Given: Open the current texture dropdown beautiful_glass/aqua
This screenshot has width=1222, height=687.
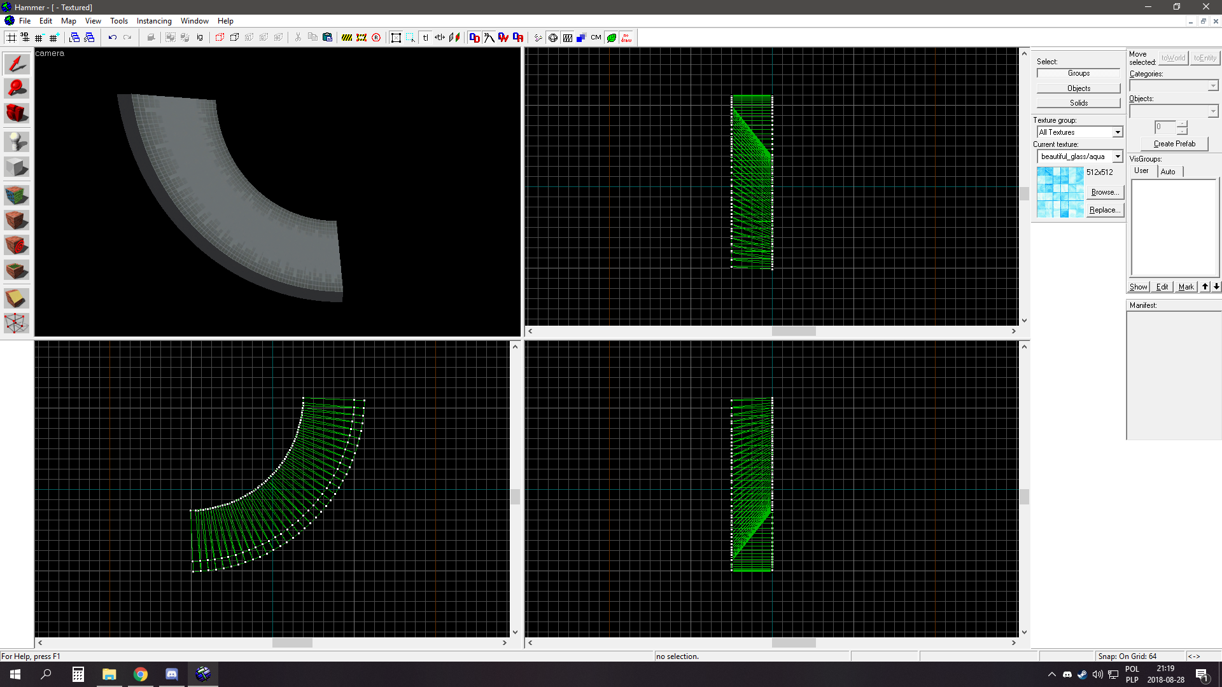Looking at the screenshot, I should (x=1117, y=156).
